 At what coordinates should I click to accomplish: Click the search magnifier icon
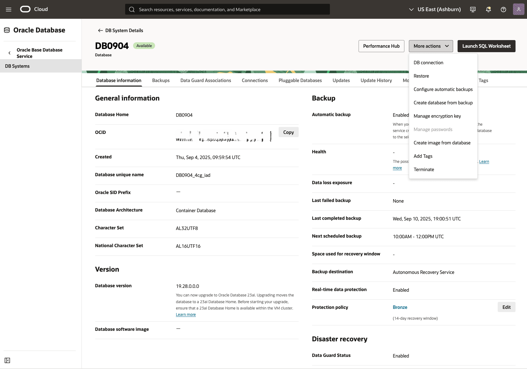[132, 9]
